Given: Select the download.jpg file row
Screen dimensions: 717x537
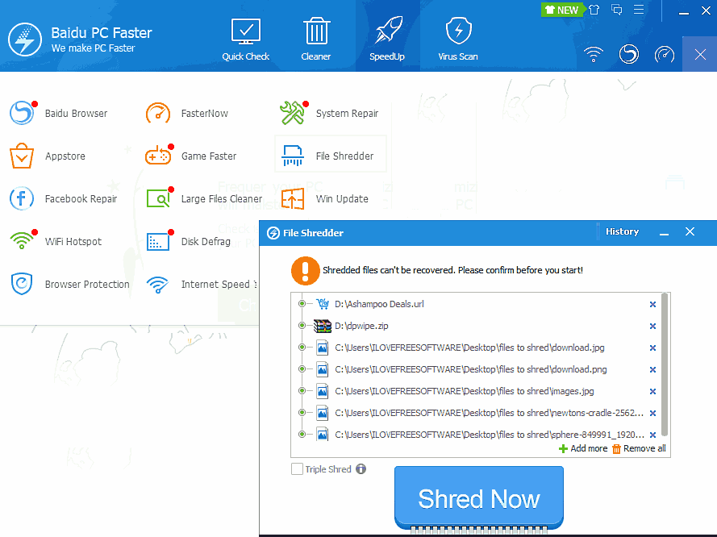Looking at the screenshot, I should tap(476, 348).
